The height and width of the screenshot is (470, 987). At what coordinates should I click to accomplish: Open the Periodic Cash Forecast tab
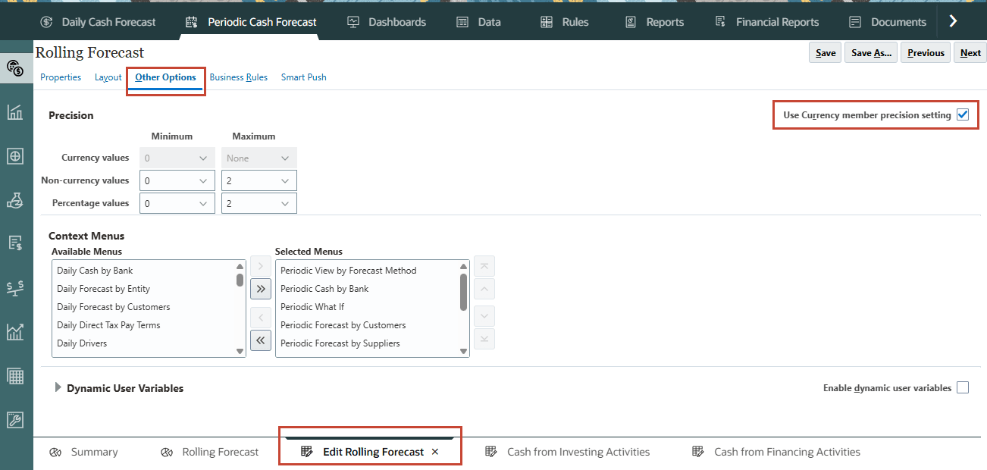point(251,22)
